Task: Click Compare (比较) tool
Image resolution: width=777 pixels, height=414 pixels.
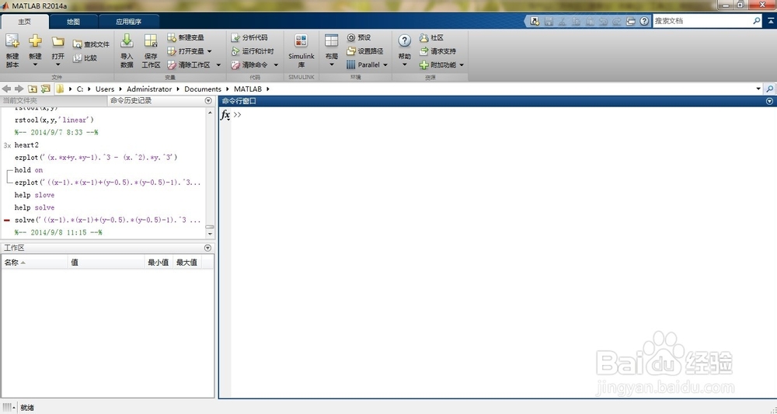Action: tap(85, 58)
